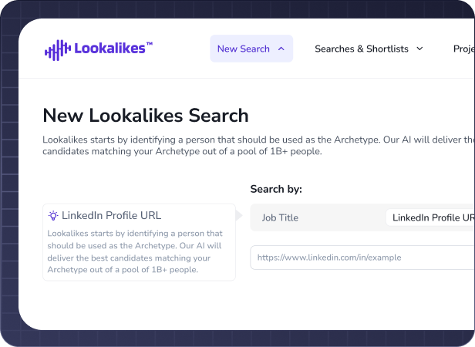475x347 pixels.
Task: Collapse the New Search menu chevron
Action: pyautogui.click(x=281, y=49)
